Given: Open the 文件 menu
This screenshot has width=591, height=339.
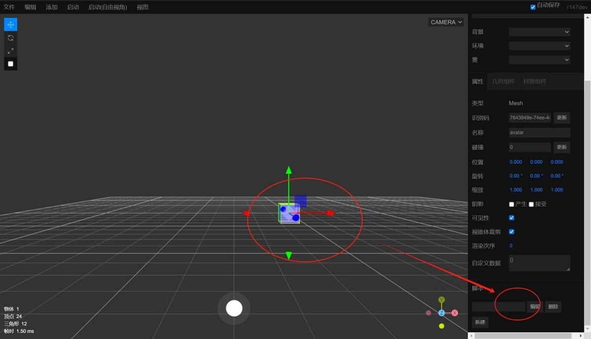Looking at the screenshot, I should click(9, 7).
